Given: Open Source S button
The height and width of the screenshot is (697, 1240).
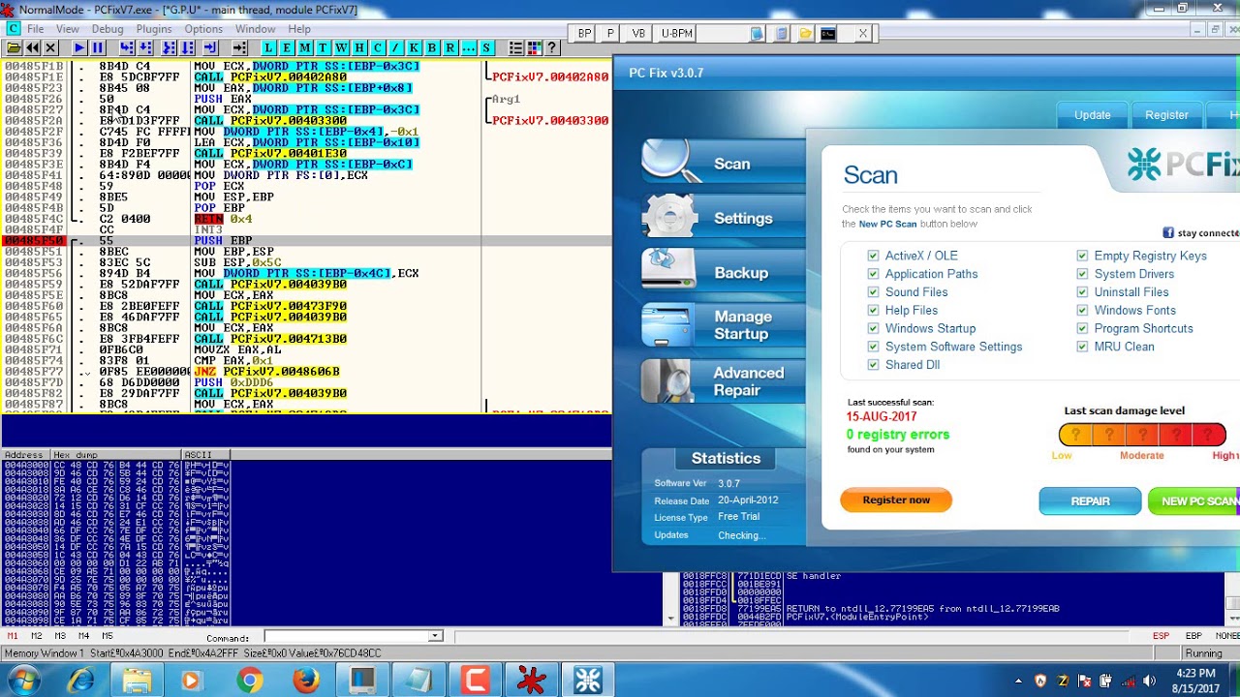Looking at the screenshot, I should click(x=486, y=47).
